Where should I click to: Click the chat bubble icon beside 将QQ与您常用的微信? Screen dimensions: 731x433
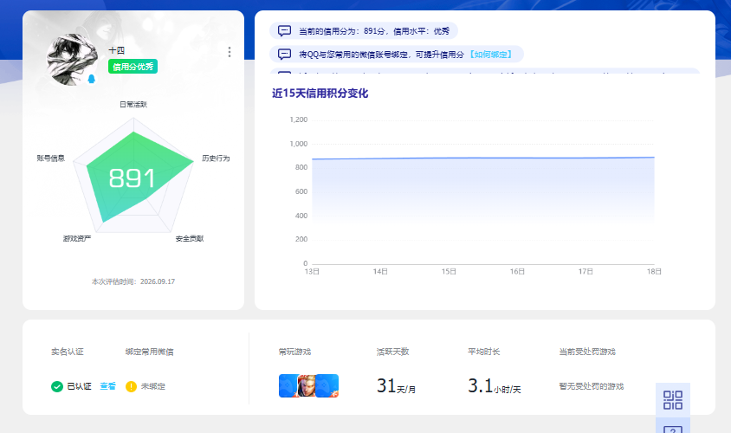tap(284, 54)
